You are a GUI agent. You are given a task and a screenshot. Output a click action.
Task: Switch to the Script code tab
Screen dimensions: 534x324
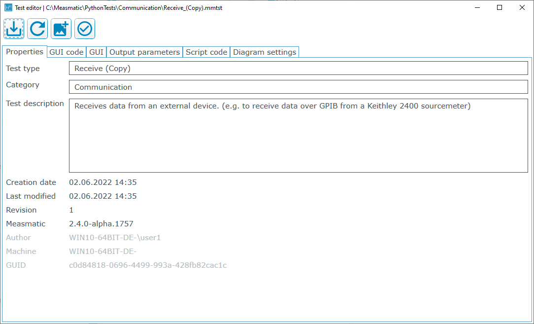click(x=206, y=52)
